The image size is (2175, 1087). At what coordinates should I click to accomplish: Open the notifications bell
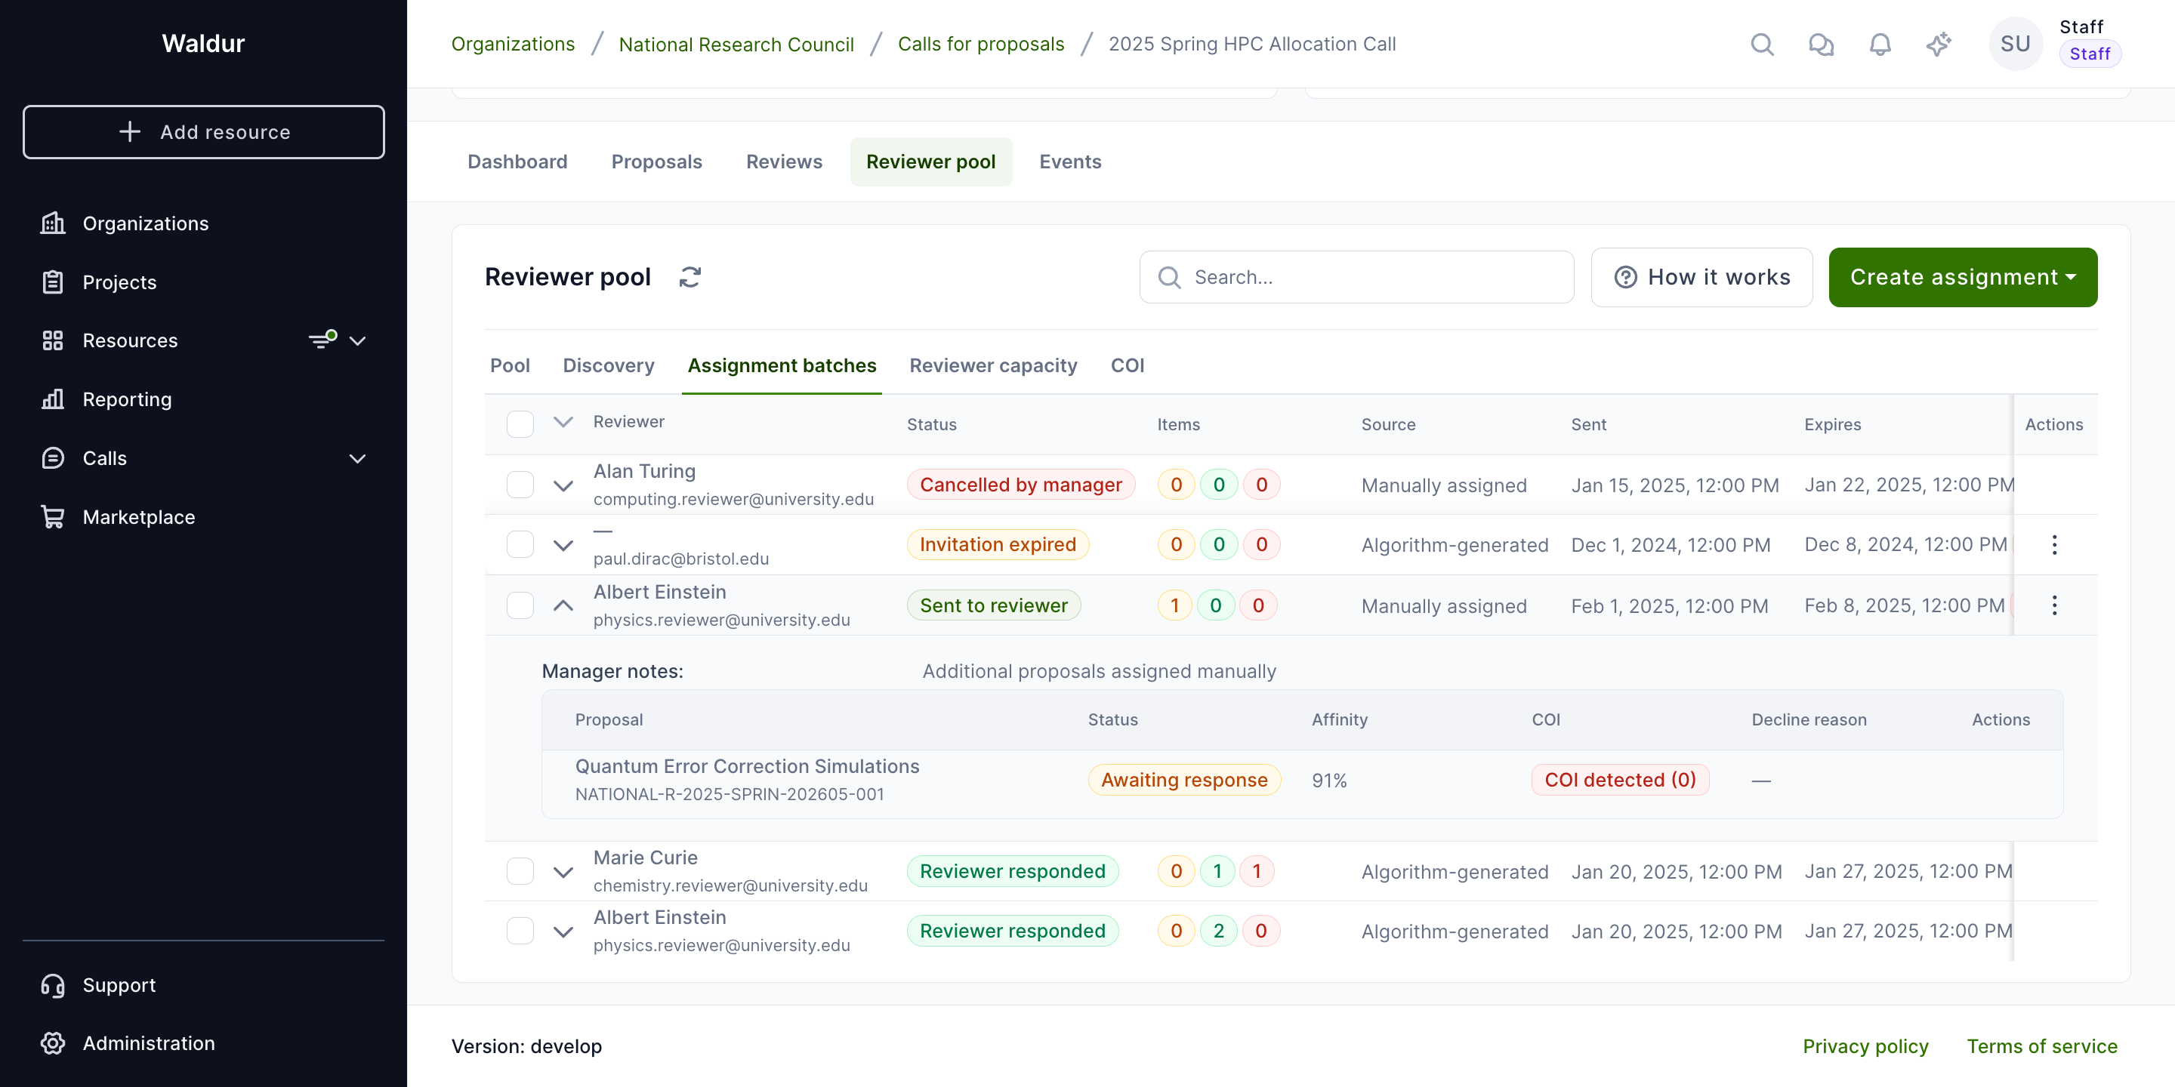pyautogui.click(x=1880, y=44)
